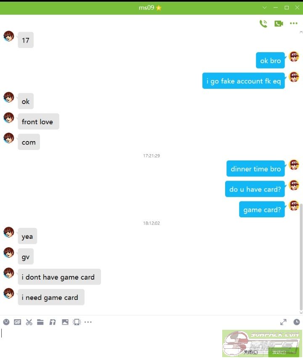303x358 pixels.
Task: Open the title bar dropdown chevron
Action: click(264, 8)
